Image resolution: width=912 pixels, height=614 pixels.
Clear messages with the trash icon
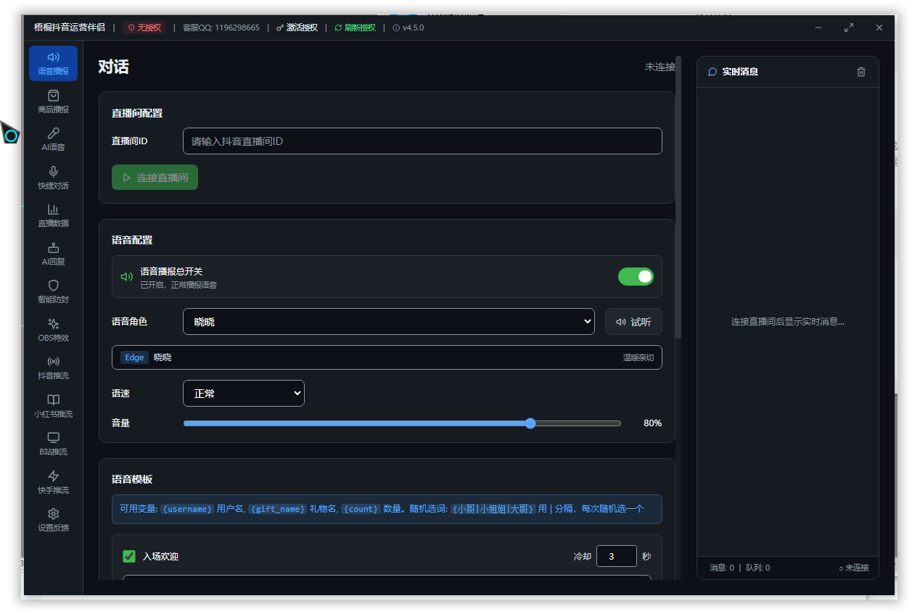click(x=861, y=72)
